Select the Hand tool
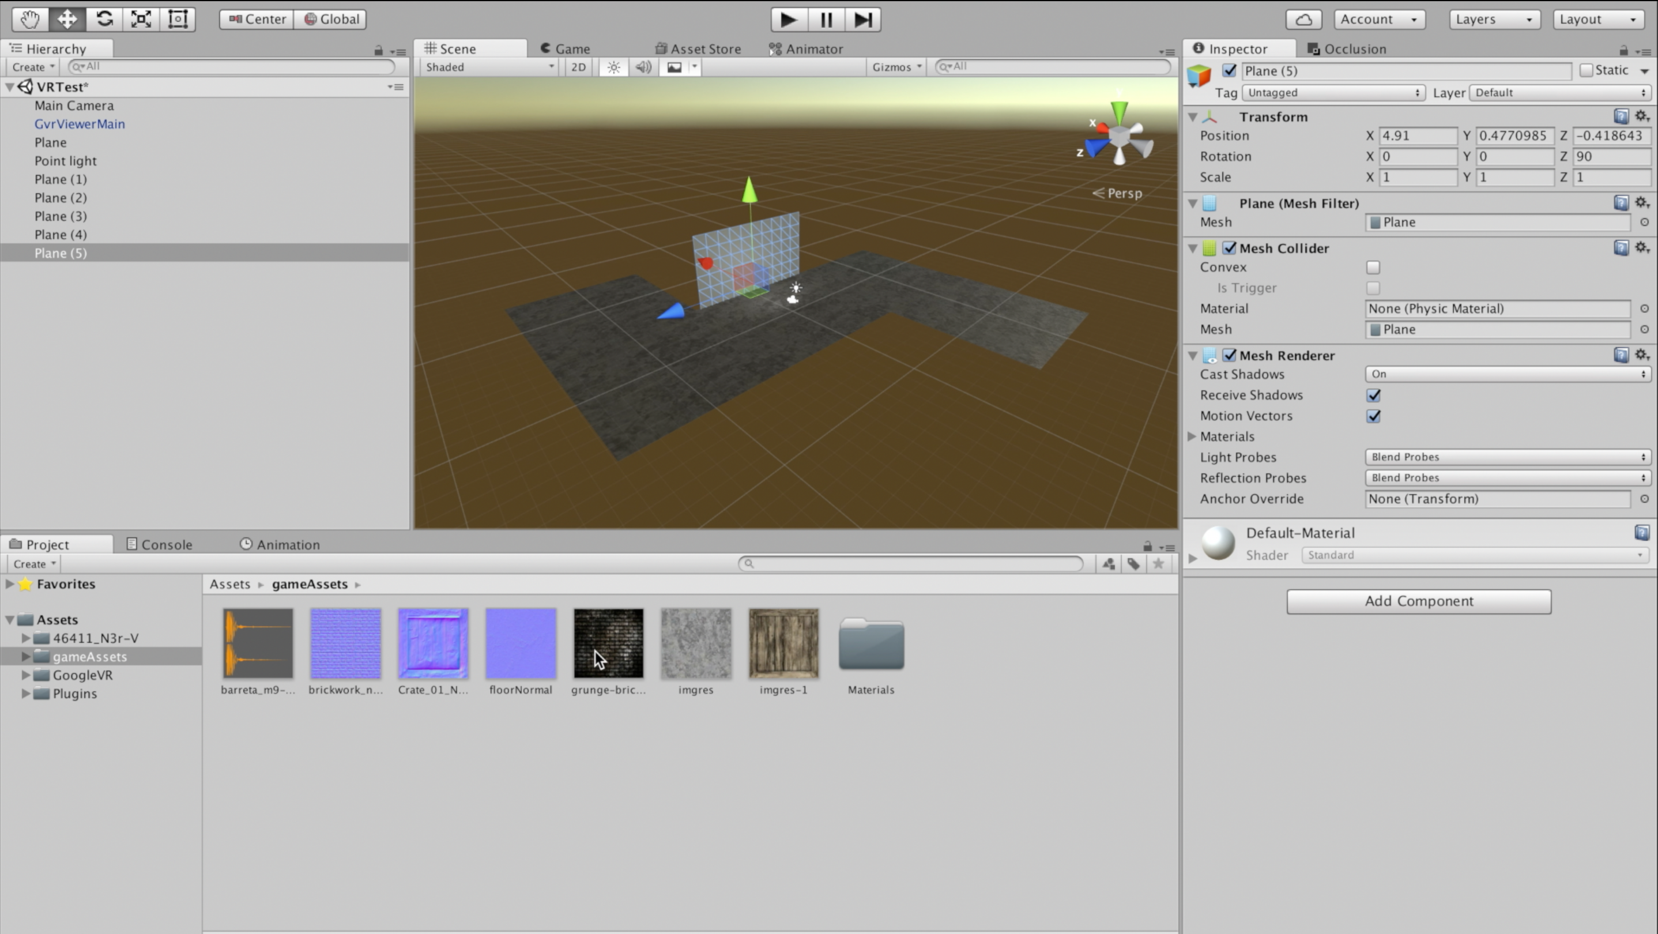 coord(29,18)
